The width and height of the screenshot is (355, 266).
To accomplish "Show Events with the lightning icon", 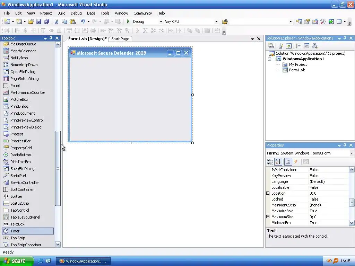I will [296, 162].
